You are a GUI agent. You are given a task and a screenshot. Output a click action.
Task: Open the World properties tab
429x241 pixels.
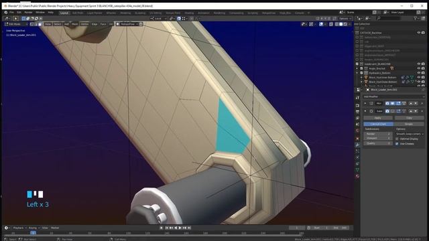click(x=357, y=131)
